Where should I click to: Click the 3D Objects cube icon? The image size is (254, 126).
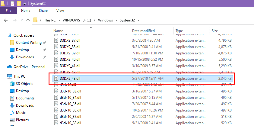(x=12, y=84)
